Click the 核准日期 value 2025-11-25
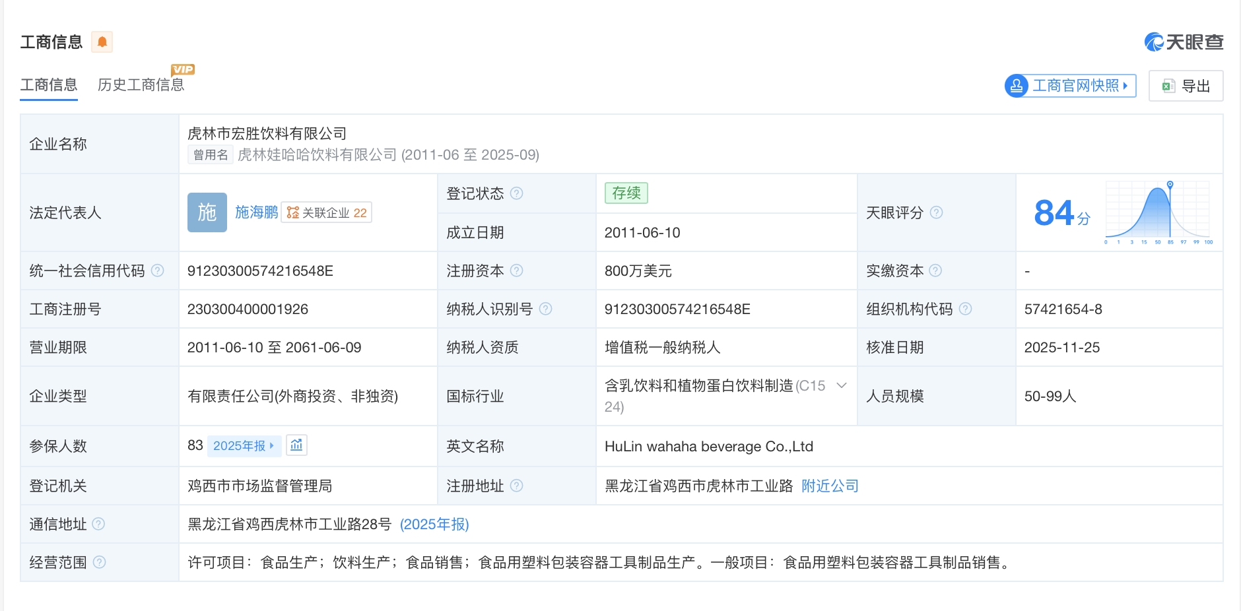The height and width of the screenshot is (611, 1241). 1062,348
